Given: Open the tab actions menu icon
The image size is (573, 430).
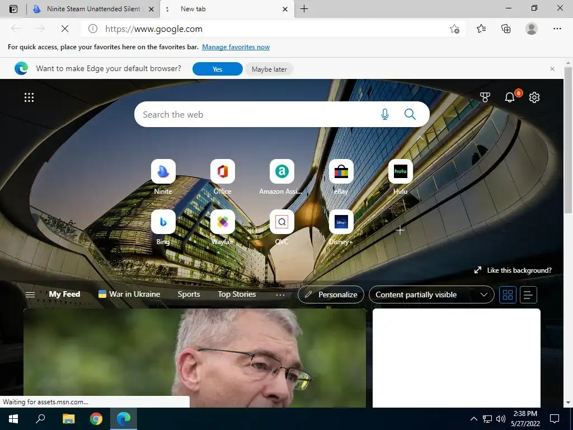Looking at the screenshot, I should point(13,9).
